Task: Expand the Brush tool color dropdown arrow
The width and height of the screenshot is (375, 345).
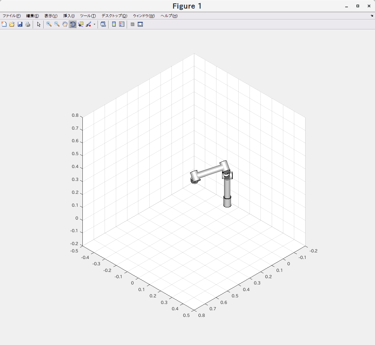Action: [94, 24]
